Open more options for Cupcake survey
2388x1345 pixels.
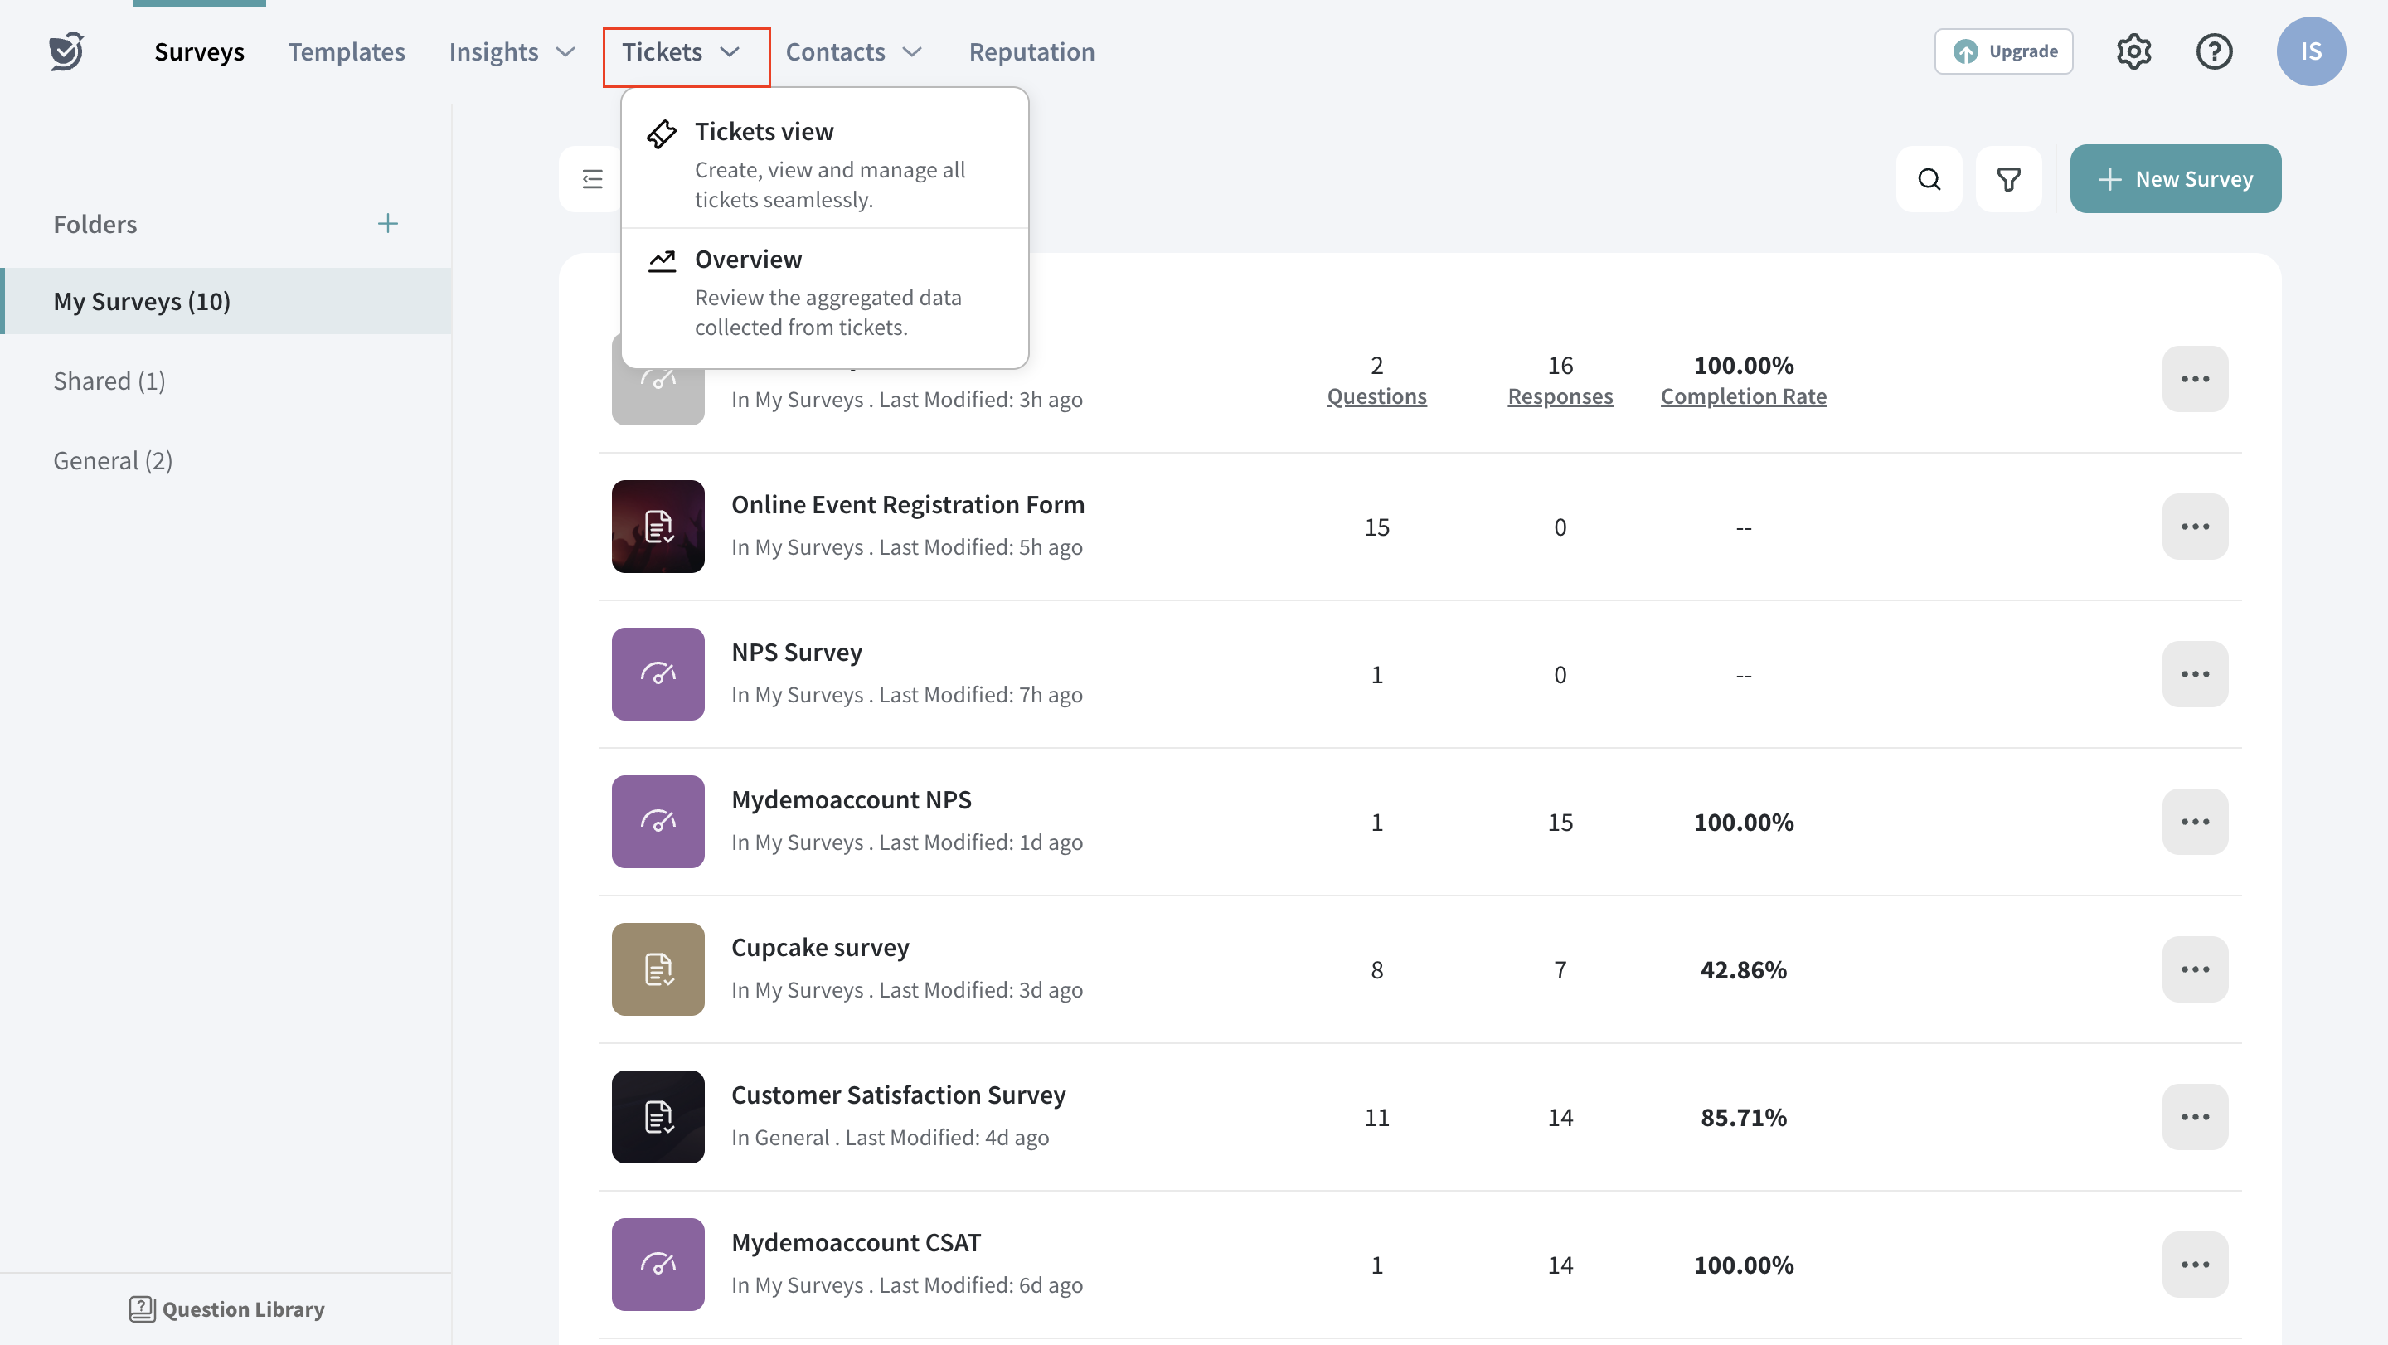(x=2194, y=969)
